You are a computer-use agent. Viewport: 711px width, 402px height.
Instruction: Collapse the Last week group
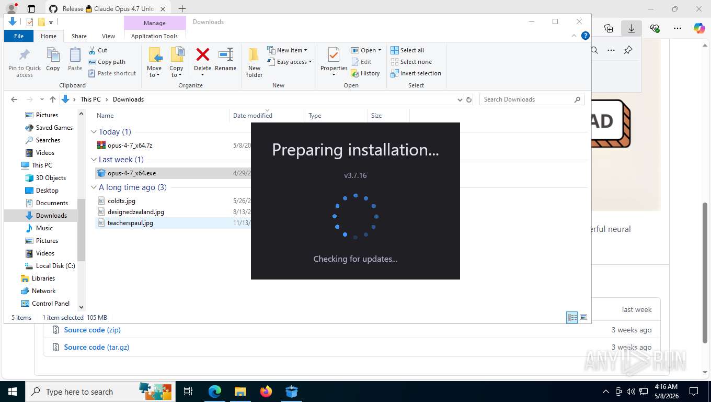[94, 160]
